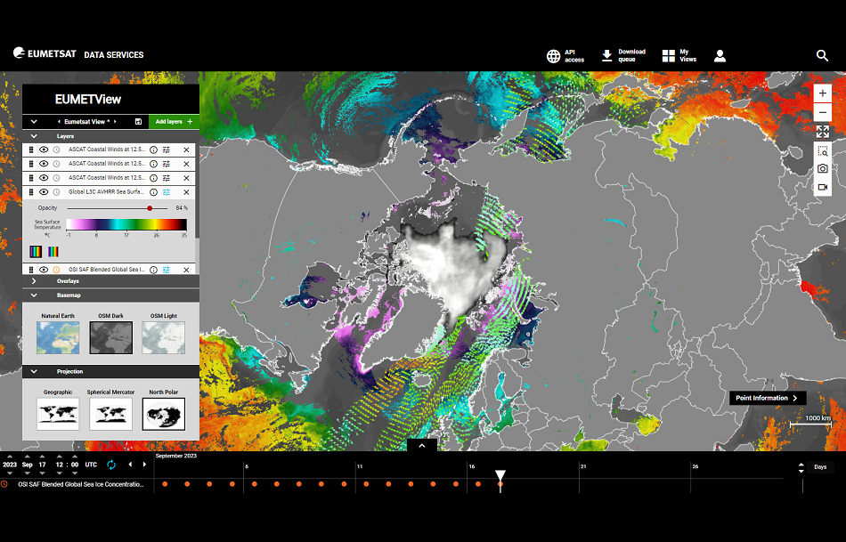Choose the OSM Light basemap

pos(164,337)
